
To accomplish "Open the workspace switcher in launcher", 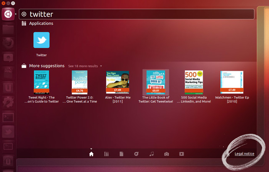I will click(x=8, y=146).
